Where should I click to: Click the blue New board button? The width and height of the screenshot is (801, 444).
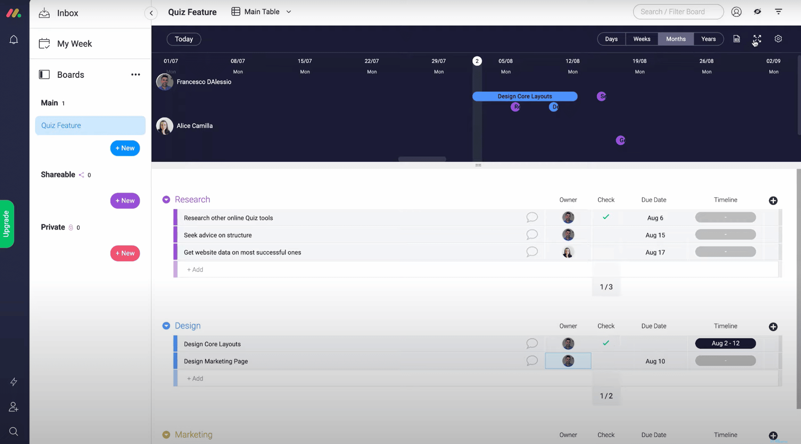125,148
